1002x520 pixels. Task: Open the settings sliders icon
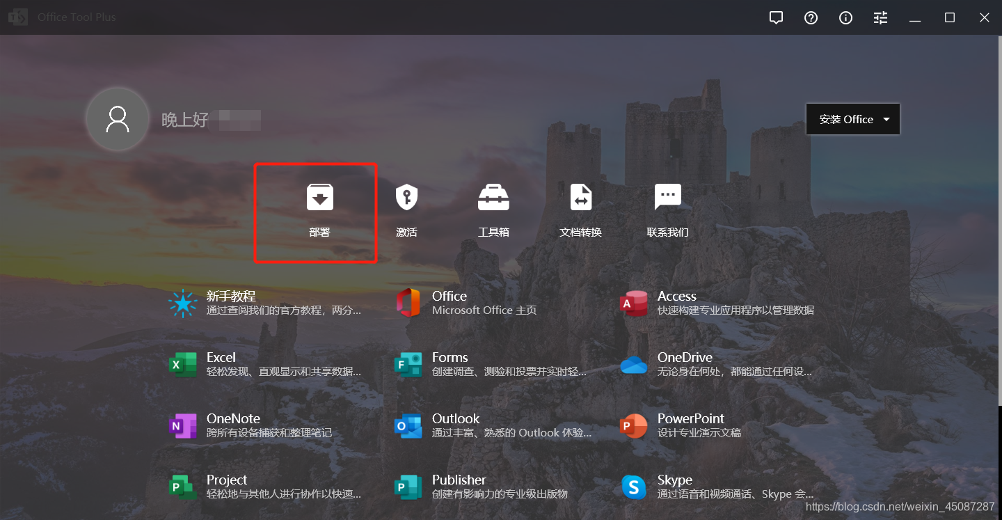pos(880,18)
